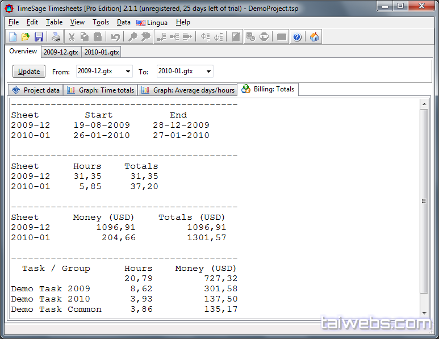Switch to the Graph: Time totals tab
The height and width of the screenshot is (339, 439).
click(x=101, y=90)
